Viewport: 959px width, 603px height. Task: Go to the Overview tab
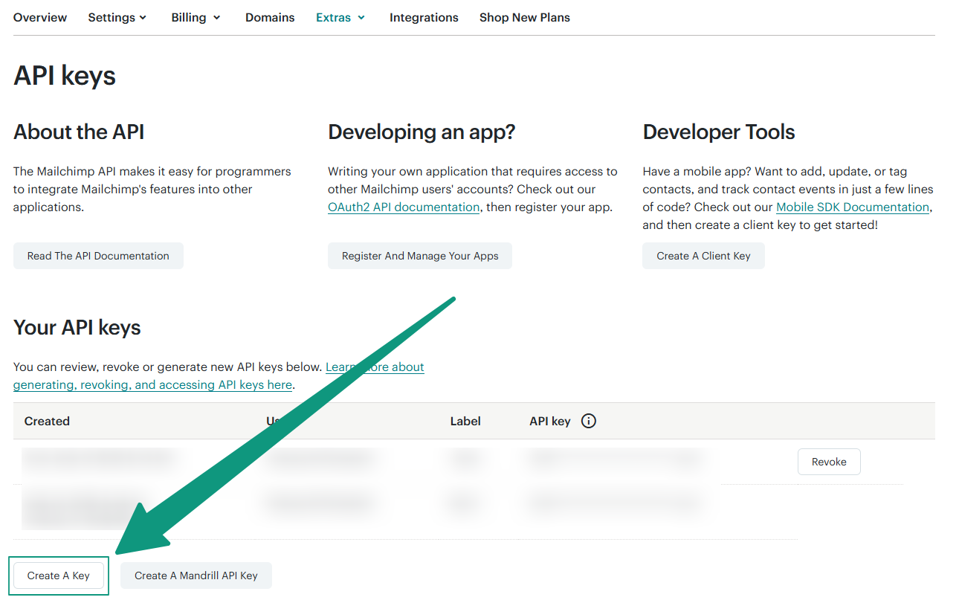point(40,17)
